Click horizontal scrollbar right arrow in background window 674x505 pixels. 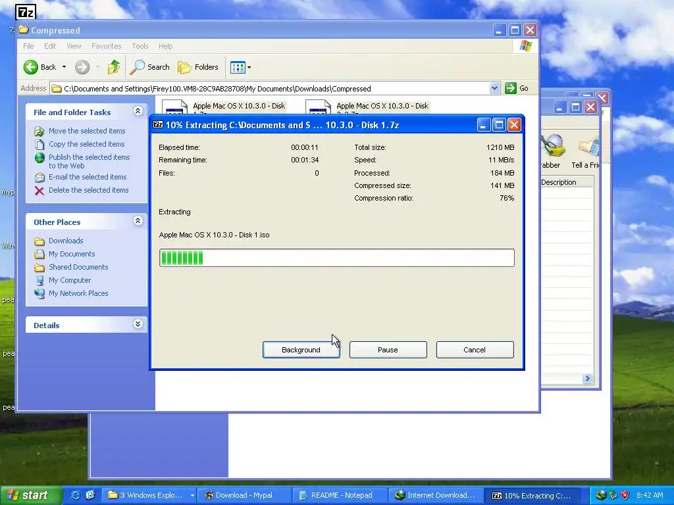pyautogui.click(x=587, y=378)
